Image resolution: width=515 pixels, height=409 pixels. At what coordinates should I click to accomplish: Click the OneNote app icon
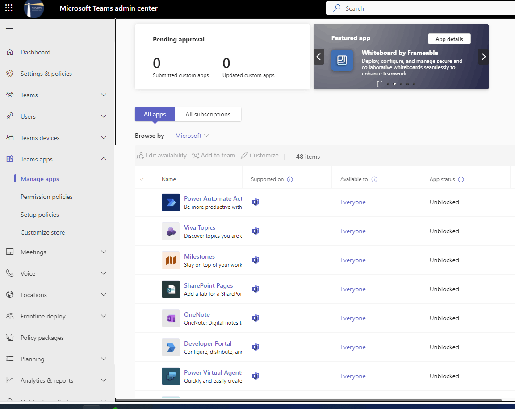(x=171, y=318)
